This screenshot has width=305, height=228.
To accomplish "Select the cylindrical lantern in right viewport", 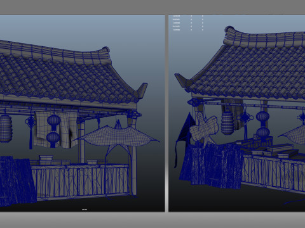I will pos(227,123).
